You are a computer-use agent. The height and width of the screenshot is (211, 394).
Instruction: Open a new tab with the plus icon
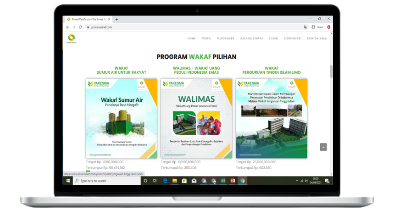(x=117, y=19)
